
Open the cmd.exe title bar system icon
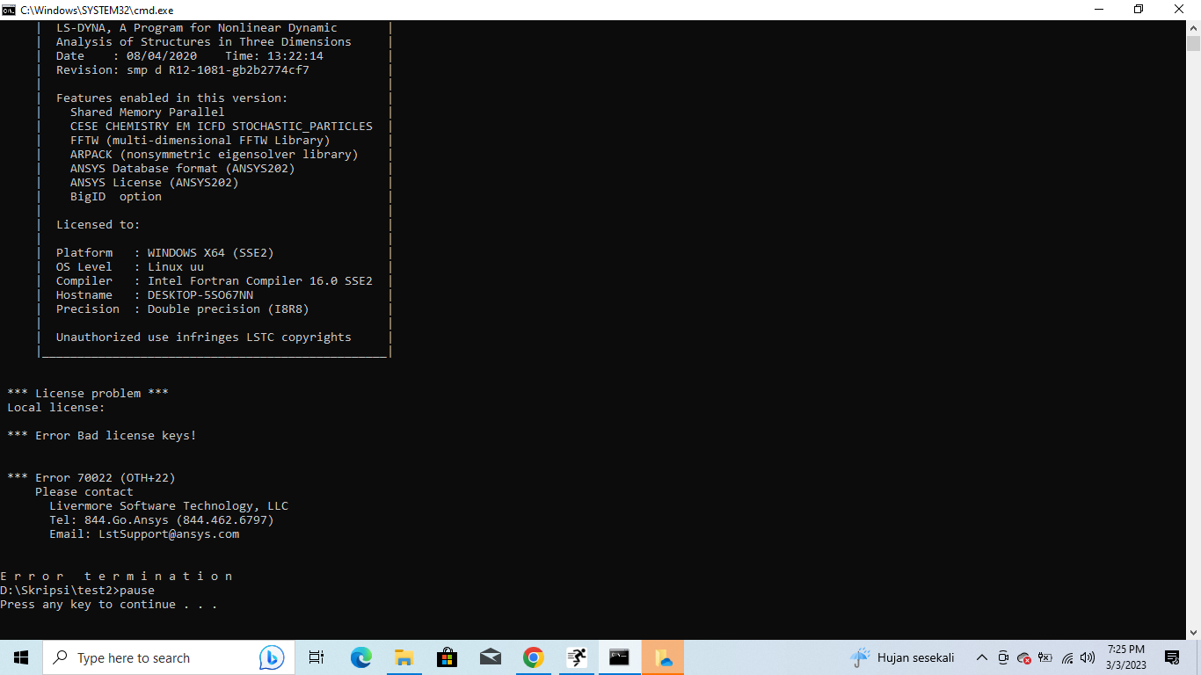pos(9,10)
